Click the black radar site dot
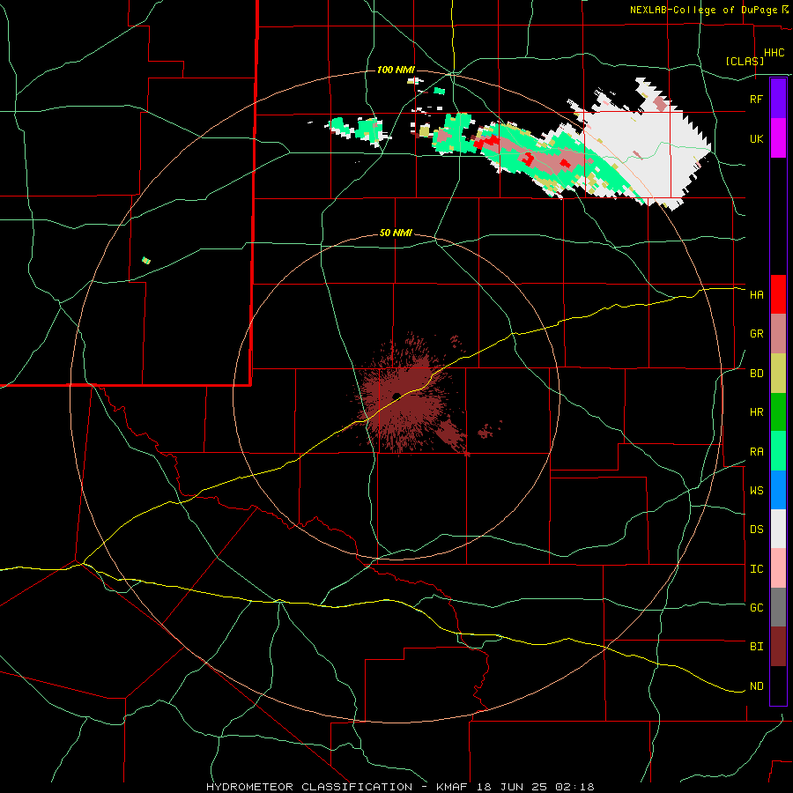Image resolution: width=793 pixels, height=793 pixels. (396, 396)
